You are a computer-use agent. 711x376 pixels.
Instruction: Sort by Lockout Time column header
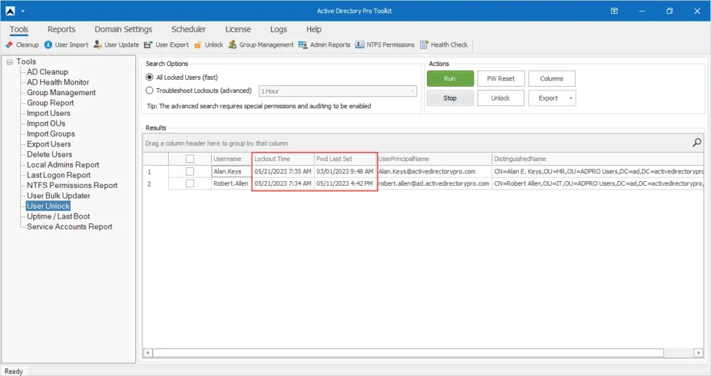[x=283, y=159]
